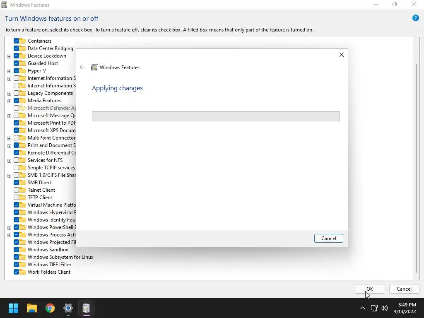Expand the Device Lockdown node
This screenshot has height=318, width=424.
click(9, 56)
